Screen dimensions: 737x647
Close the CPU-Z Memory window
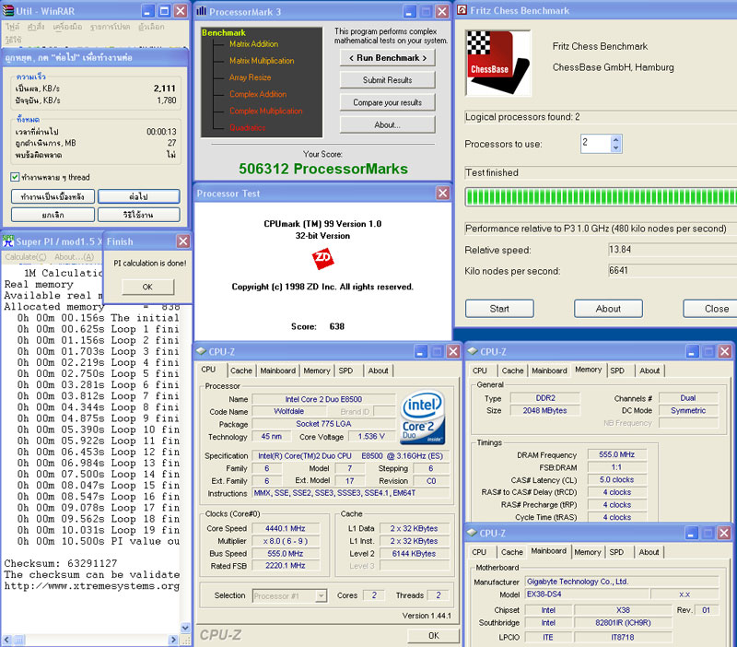point(724,351)
